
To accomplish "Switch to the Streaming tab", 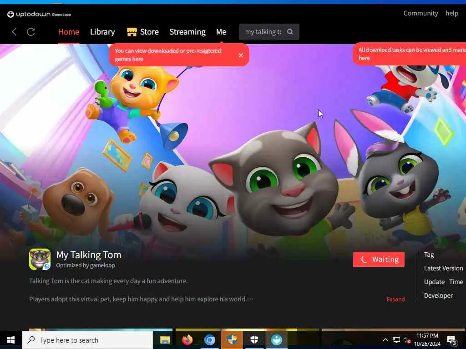I will (187, 32).
